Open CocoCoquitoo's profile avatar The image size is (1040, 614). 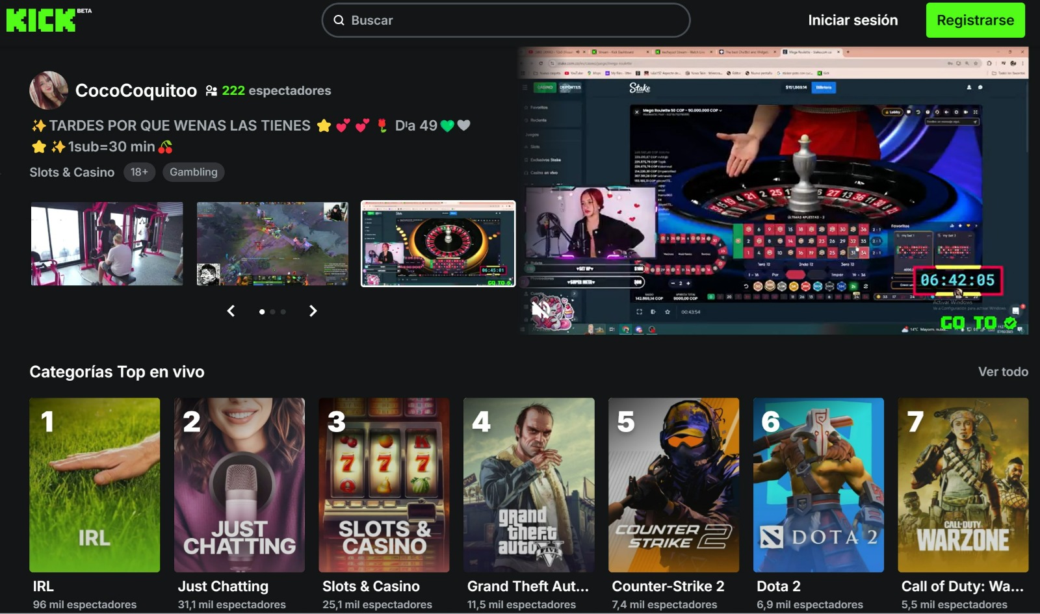click(49, 90)
